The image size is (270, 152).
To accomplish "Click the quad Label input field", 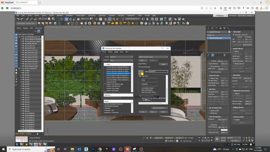I will [x=158, y=71].
